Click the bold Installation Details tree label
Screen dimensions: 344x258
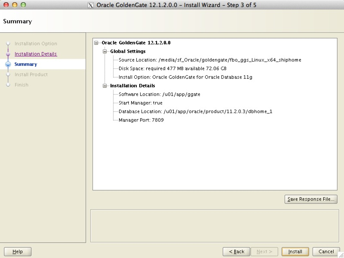(132, 86)
